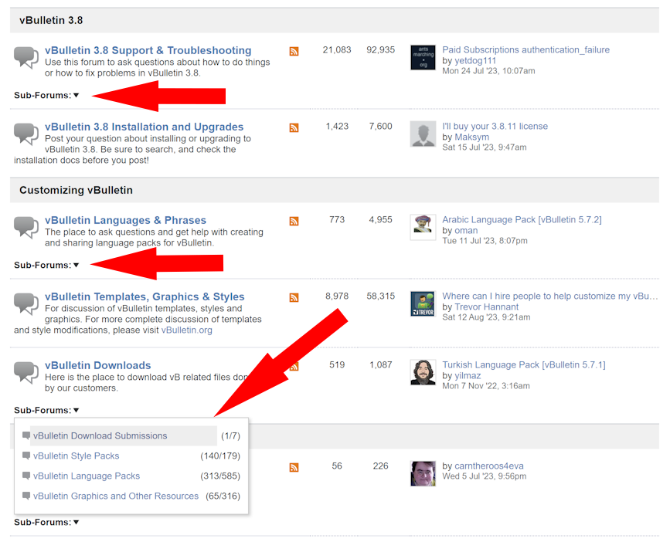Click Maksym's default avatar image
Screen dimensions: 670x542
pos(423,134)
